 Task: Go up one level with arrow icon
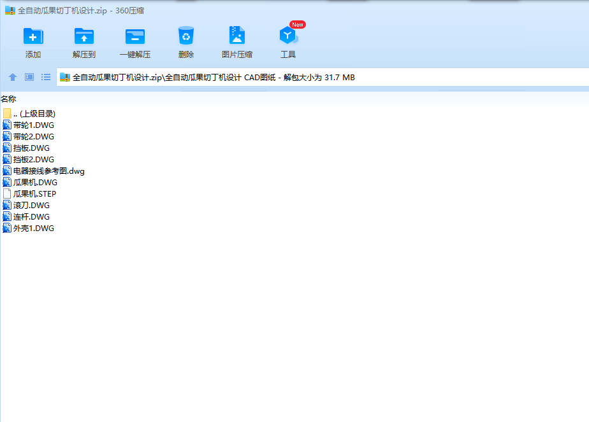(x=12, y=77)
